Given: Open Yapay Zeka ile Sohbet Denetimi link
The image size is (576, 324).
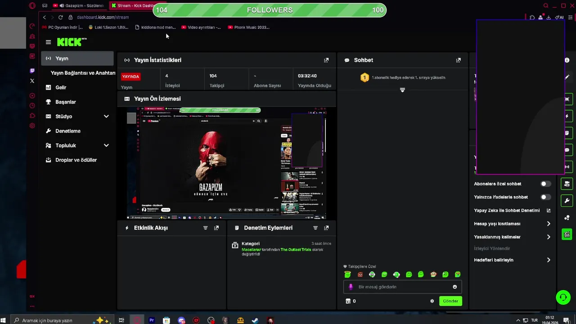Looking at the screenshot, I should click(x=512, y=210).
